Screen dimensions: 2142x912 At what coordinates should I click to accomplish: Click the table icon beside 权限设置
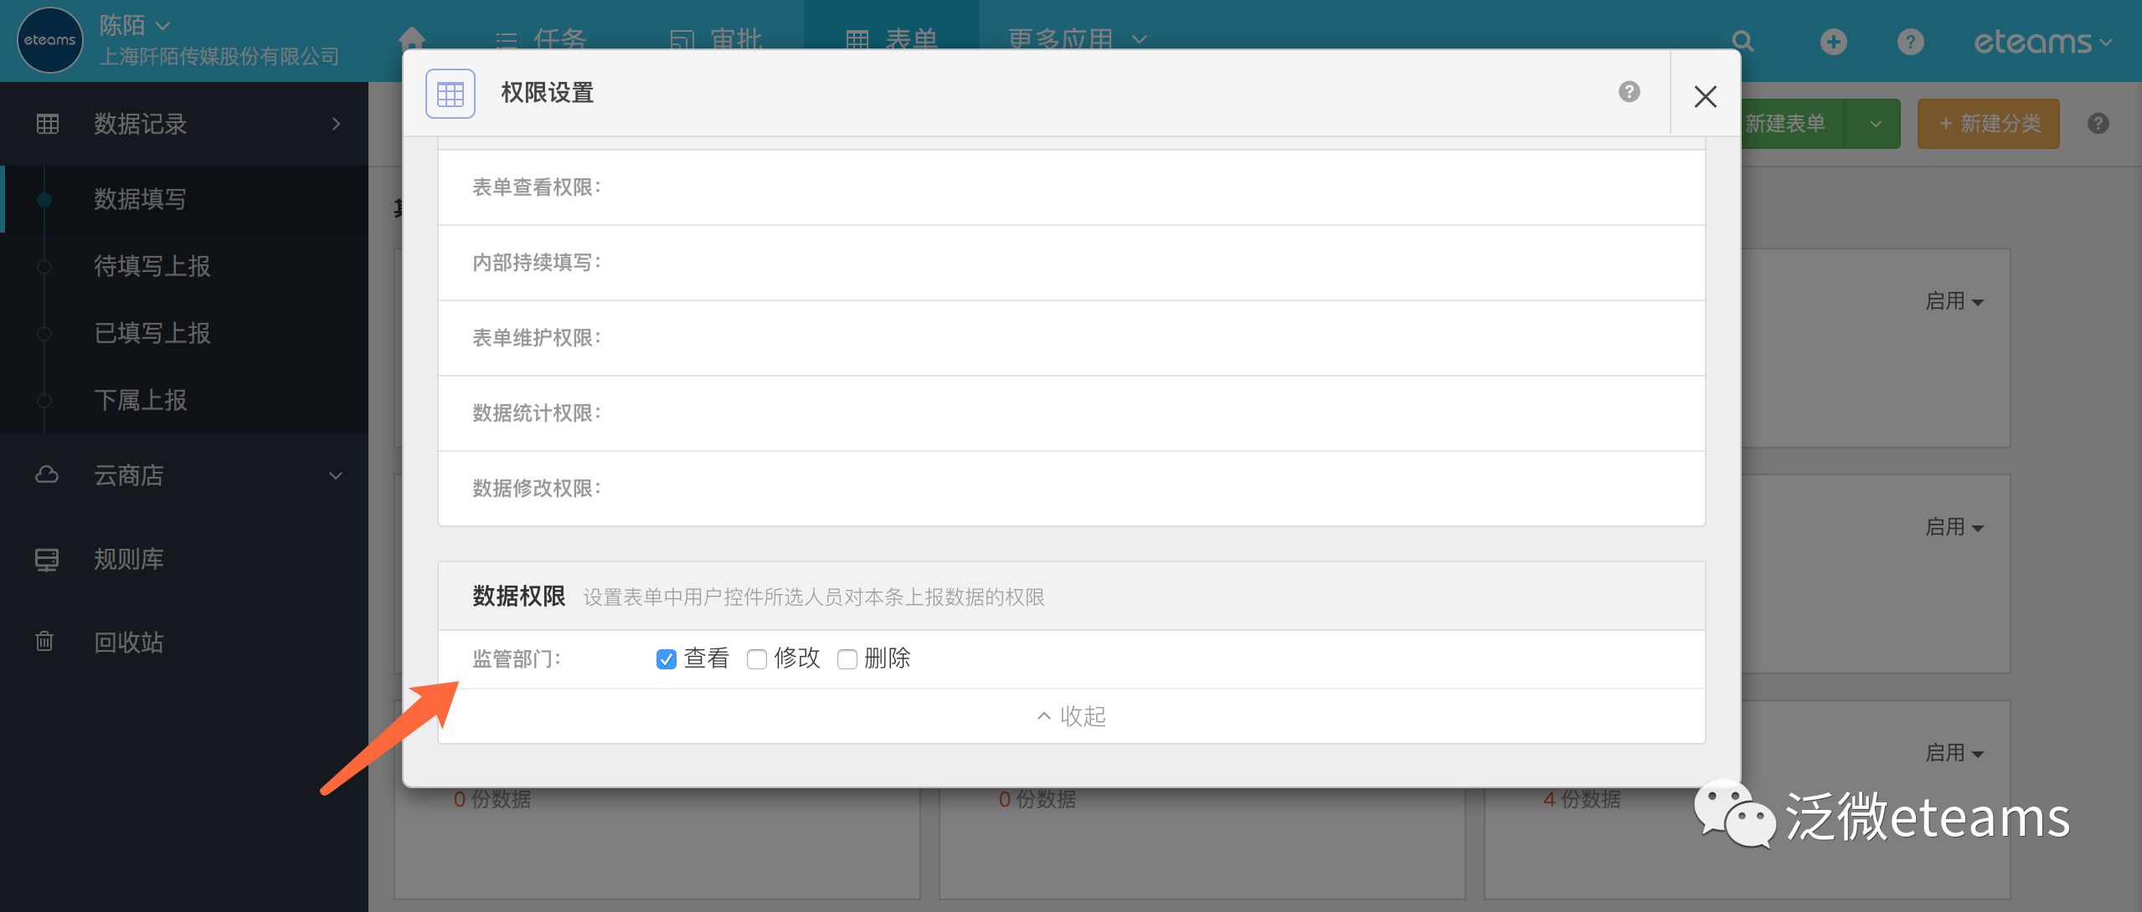[451, 94]
